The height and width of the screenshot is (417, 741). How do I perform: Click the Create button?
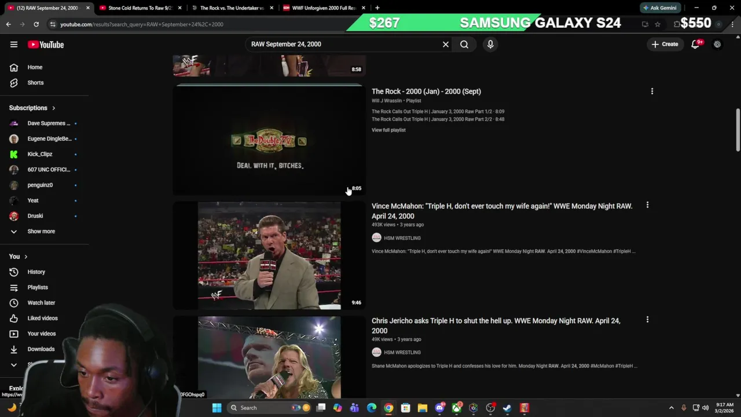point(665,44)
